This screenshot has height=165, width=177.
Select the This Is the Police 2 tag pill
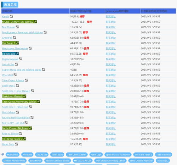[143, 155]
